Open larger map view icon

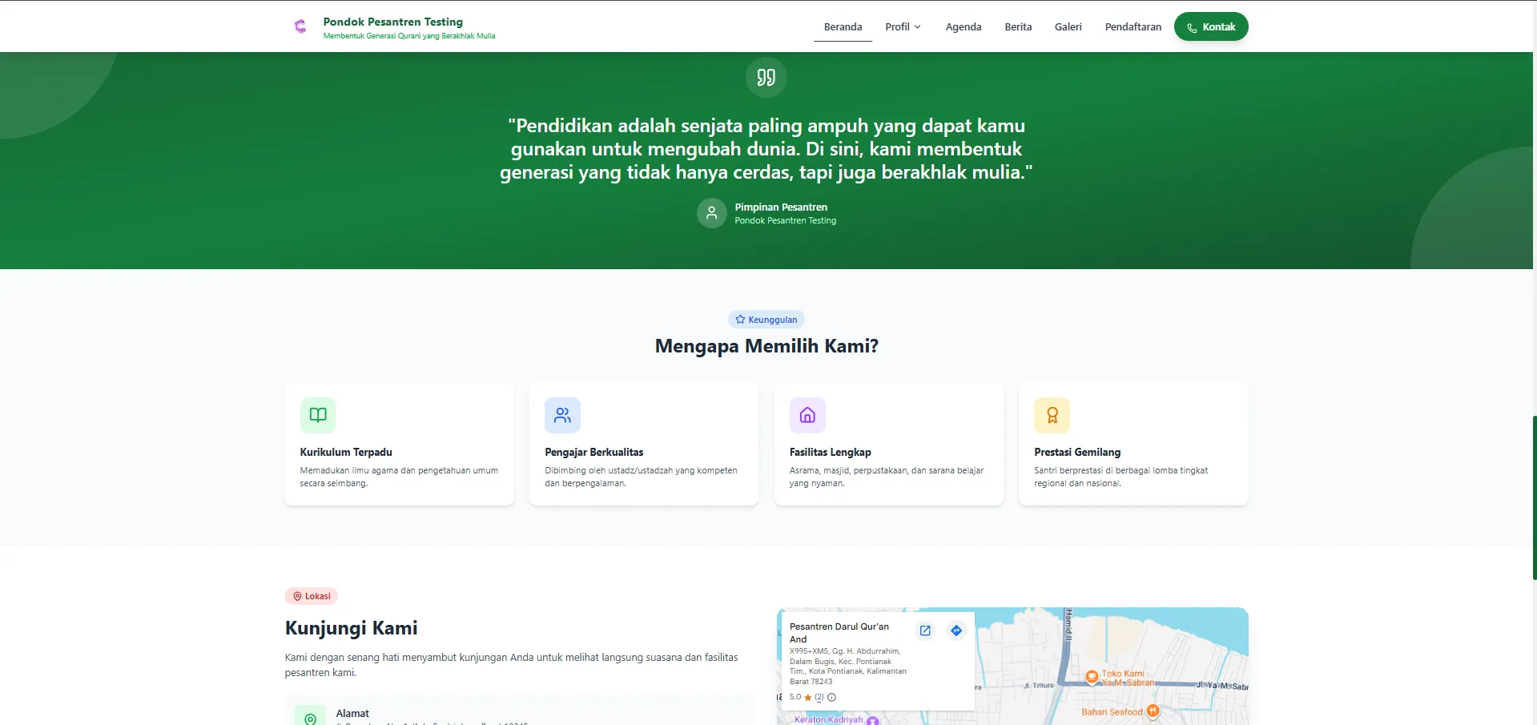(x=925, y=630)
